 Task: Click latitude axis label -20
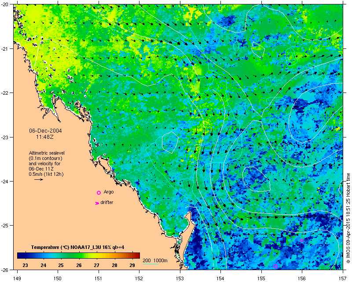click(x=5, y=4)
